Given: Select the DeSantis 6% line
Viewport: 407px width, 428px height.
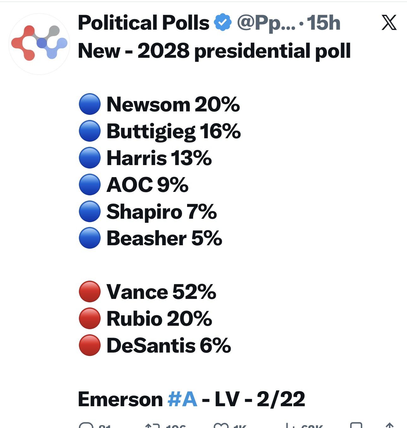Looking at the screenshot, I should click(x=169, y=345).
